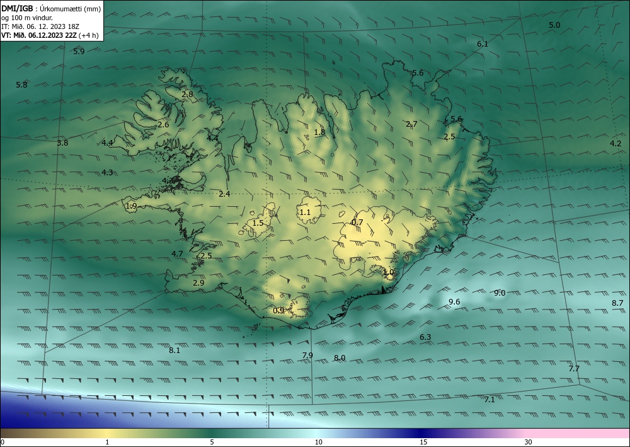This screenshot has height=447, width=630.
Task: Click the initial time 'IT: Mið. 06. 12. 2023 18Z'
Action: pyautogui.click(x=40, y=26)
